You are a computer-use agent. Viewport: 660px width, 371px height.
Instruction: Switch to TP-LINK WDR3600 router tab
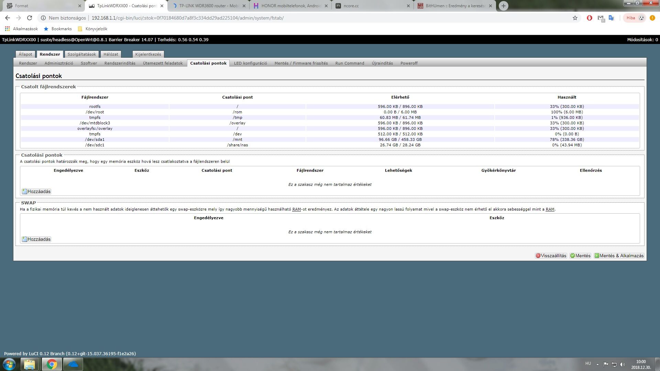point(208,6)
